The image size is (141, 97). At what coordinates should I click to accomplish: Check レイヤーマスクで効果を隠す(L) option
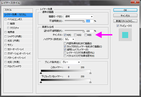click(x=65, y=53)
